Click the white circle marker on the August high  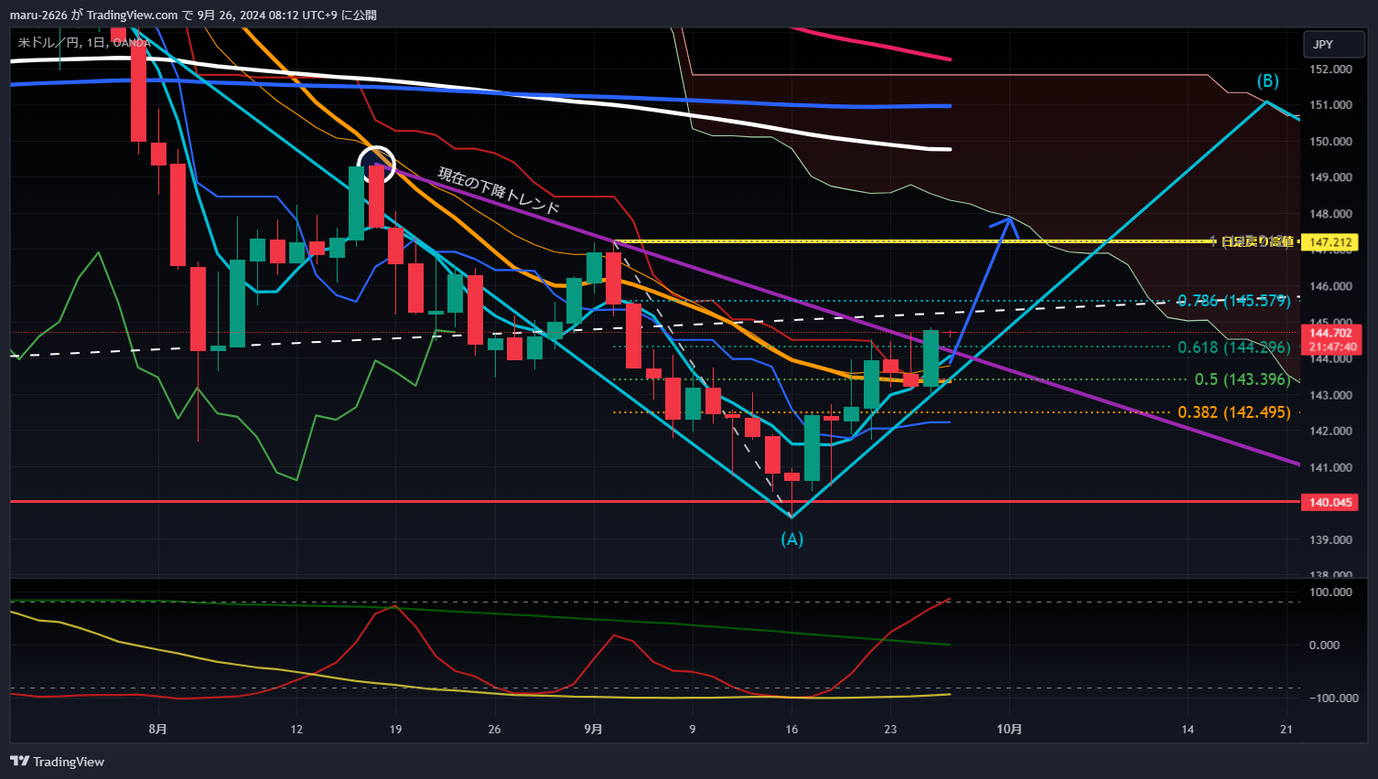click(376, 164)
